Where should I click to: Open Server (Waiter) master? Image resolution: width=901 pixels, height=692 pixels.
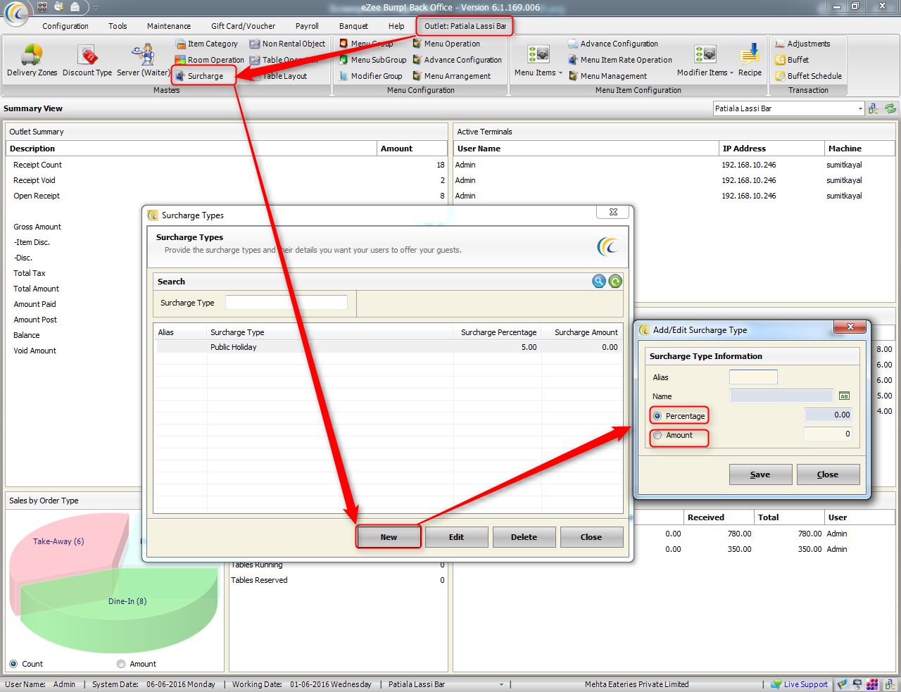144,60
